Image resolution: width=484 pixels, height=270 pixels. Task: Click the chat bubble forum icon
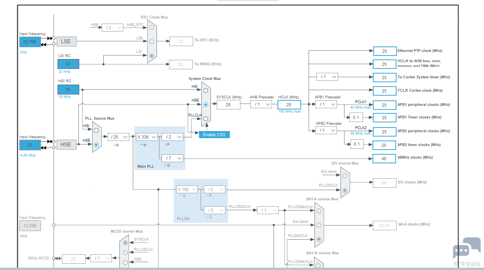tap(467, 248)
